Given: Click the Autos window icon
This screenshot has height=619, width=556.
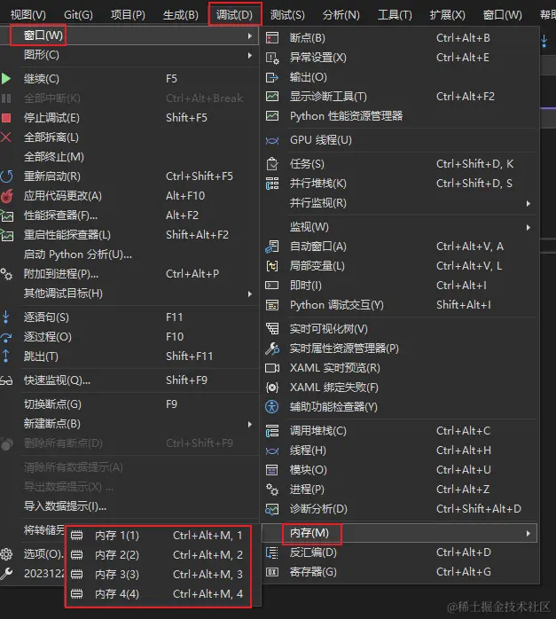Looking at the screenshot, I should pyautogui.click(x=272, y=247).
